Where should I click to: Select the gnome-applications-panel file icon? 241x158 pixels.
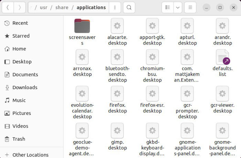tap(187, 131)
